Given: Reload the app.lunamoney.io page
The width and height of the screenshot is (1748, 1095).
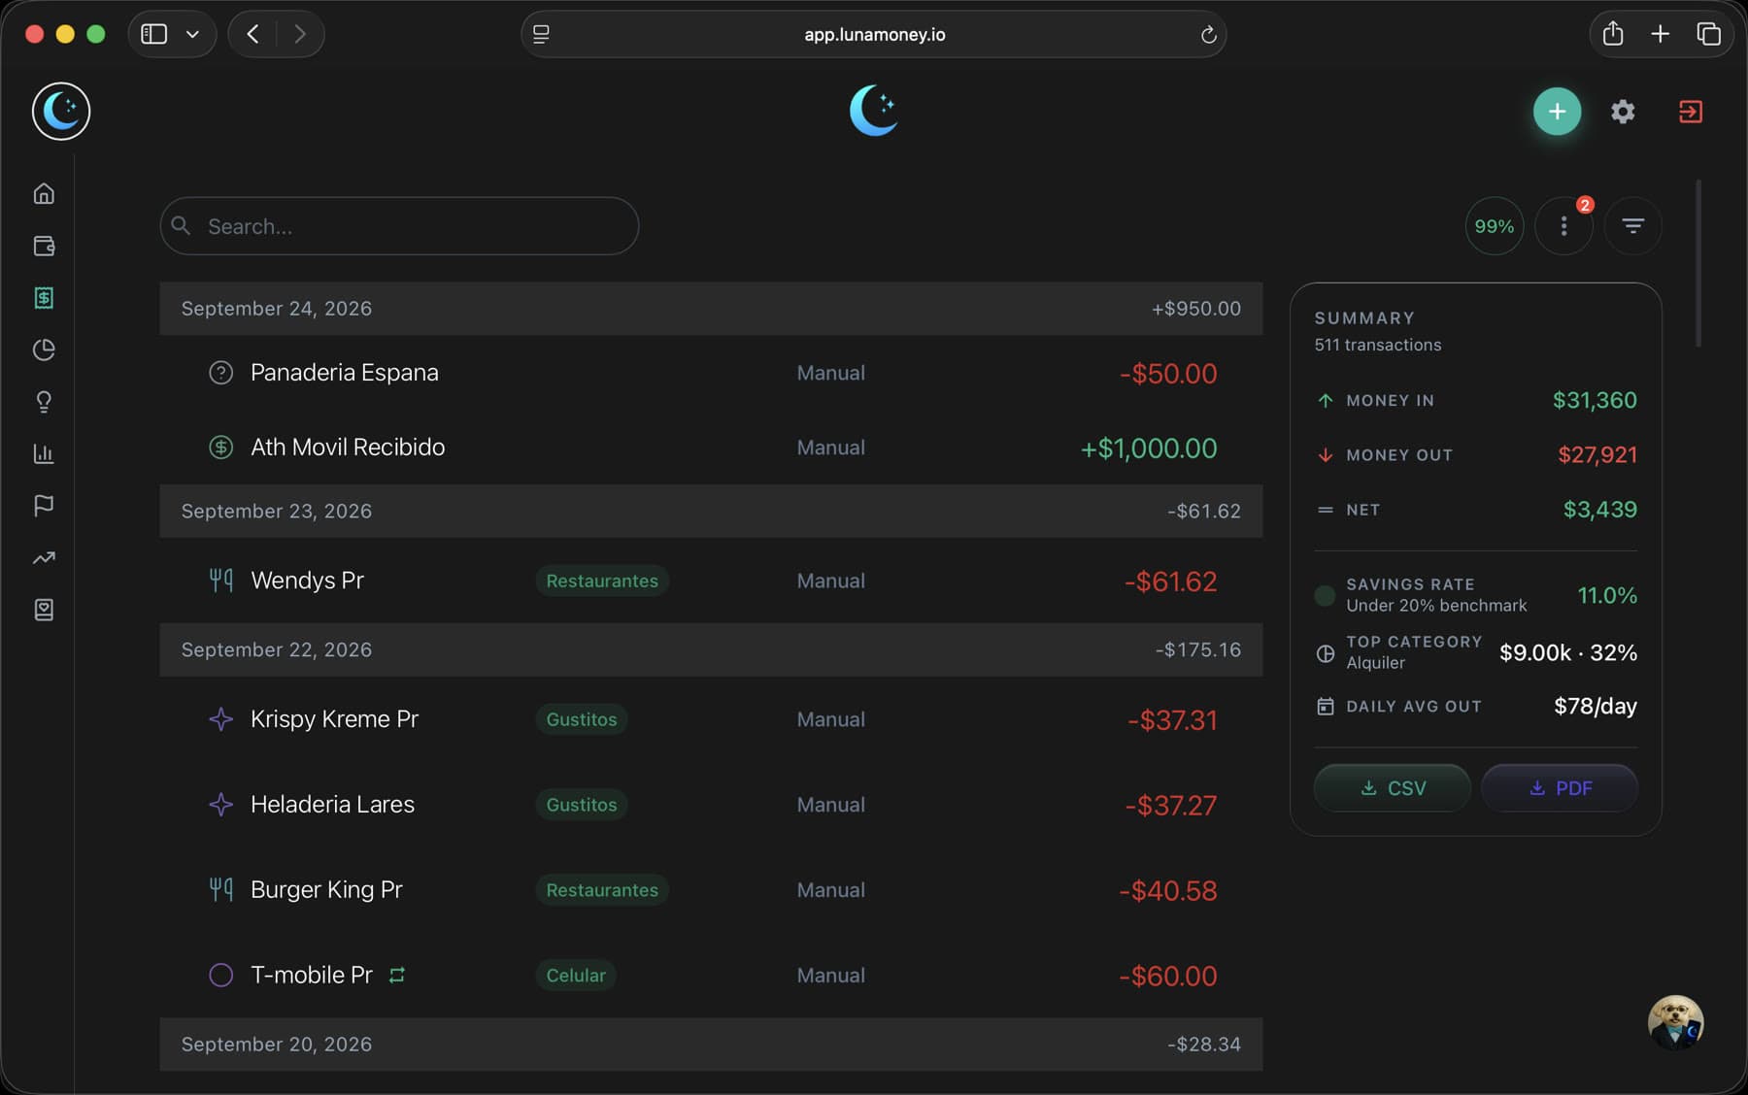Looking at the screenshot, I should point(1208,35).
